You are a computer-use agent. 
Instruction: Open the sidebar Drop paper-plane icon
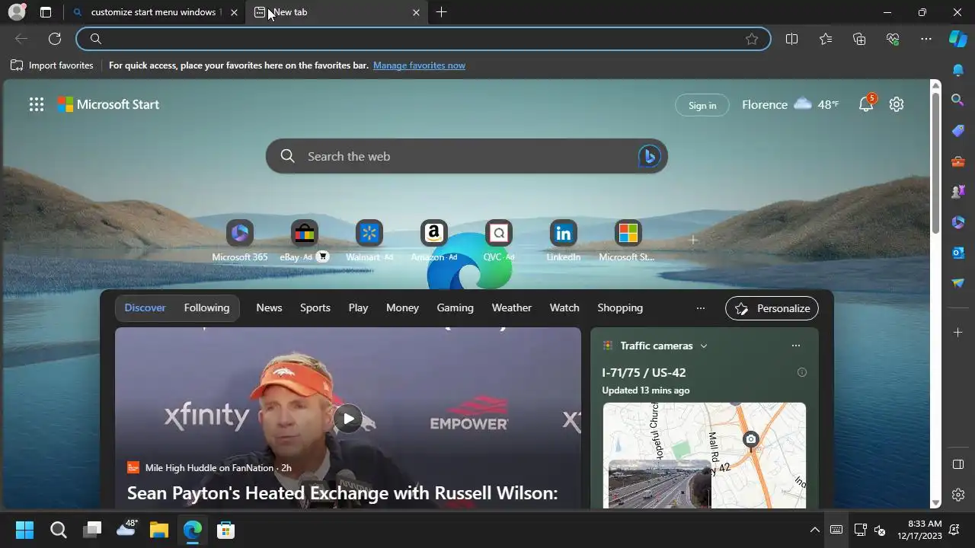(958, 282)
